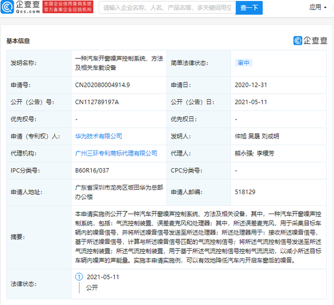
Task: Click the 简单法律状态 label cell
Action: (x=199, y=63)
